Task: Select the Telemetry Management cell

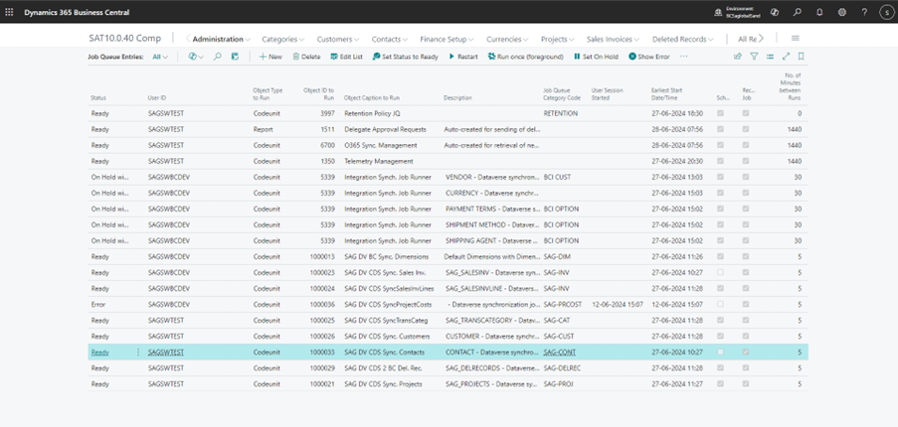Action: pyautogui.click(x=379, y=161)
